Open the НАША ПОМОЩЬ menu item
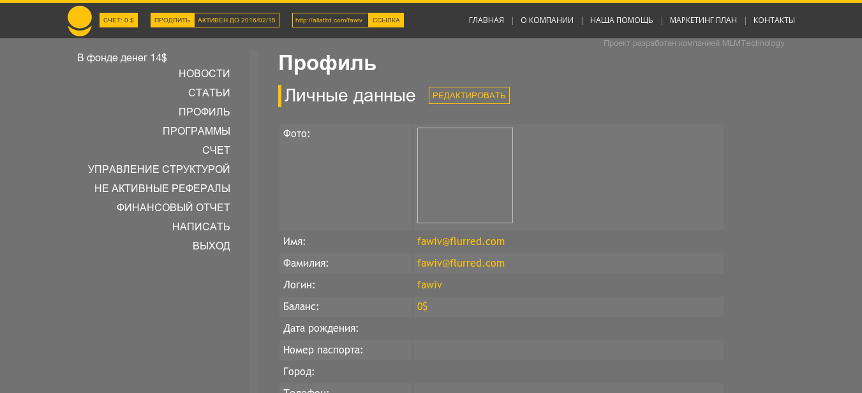 click(621, 20)
